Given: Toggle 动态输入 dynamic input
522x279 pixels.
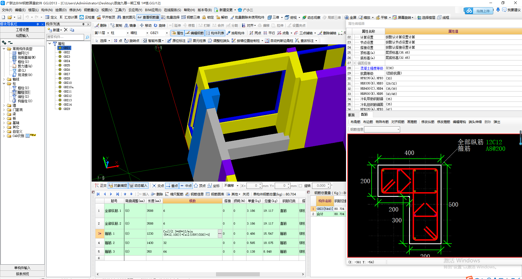Looking at the screenshot, I should coord(138,185).
